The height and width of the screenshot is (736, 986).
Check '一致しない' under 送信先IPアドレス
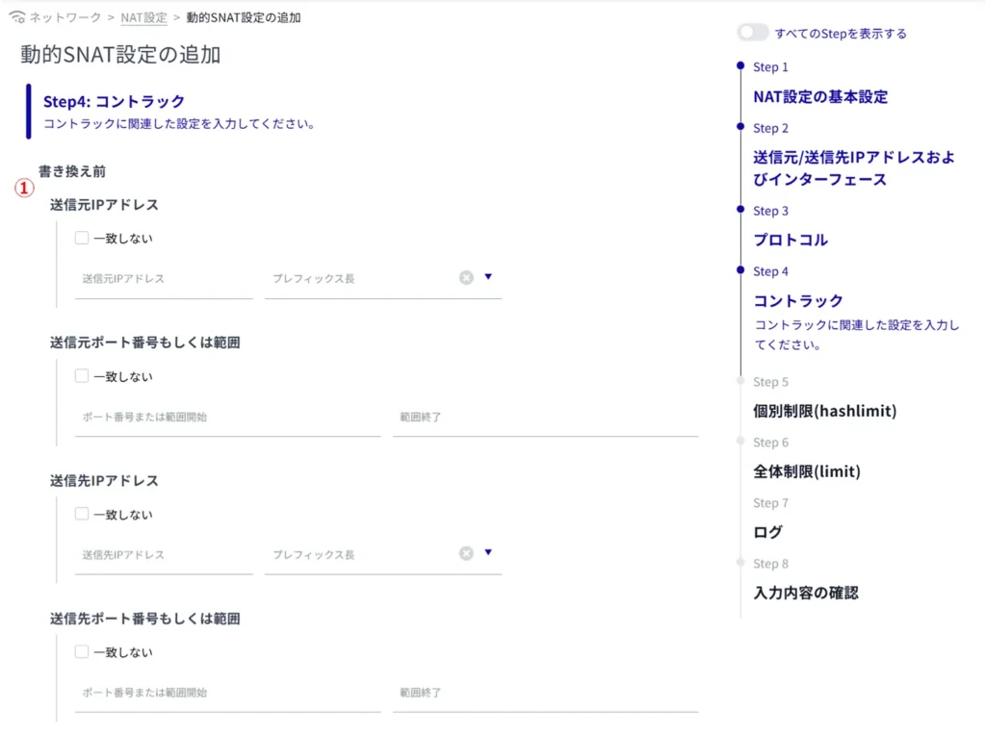click(x=82, y=514)
